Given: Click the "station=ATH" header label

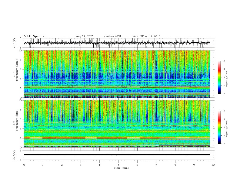Looking at the screenshot, I should click(112, 36).
